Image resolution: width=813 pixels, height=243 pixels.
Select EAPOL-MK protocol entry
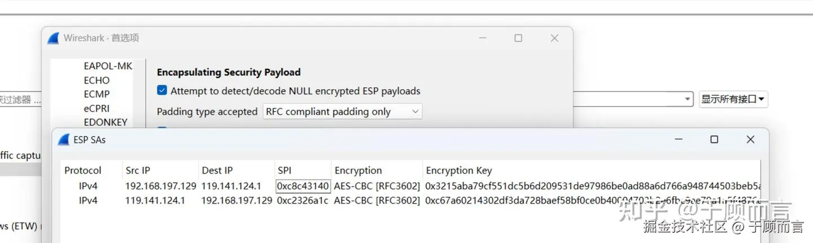pos(108,66)
